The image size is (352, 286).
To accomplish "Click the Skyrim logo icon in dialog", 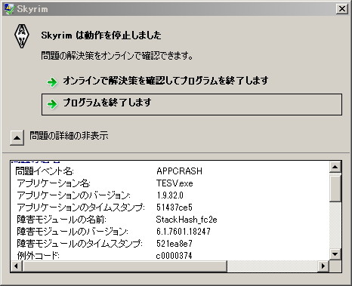I will (22, 36).
